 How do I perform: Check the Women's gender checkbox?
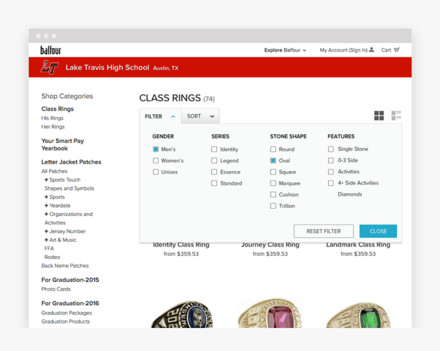point(156,160)
